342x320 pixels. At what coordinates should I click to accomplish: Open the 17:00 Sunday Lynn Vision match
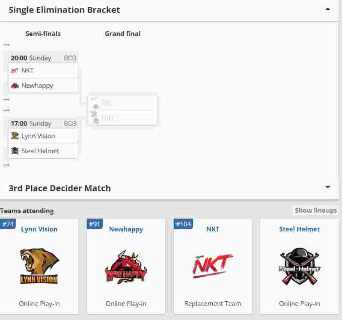pyautogui.click(x=43, y=139)
